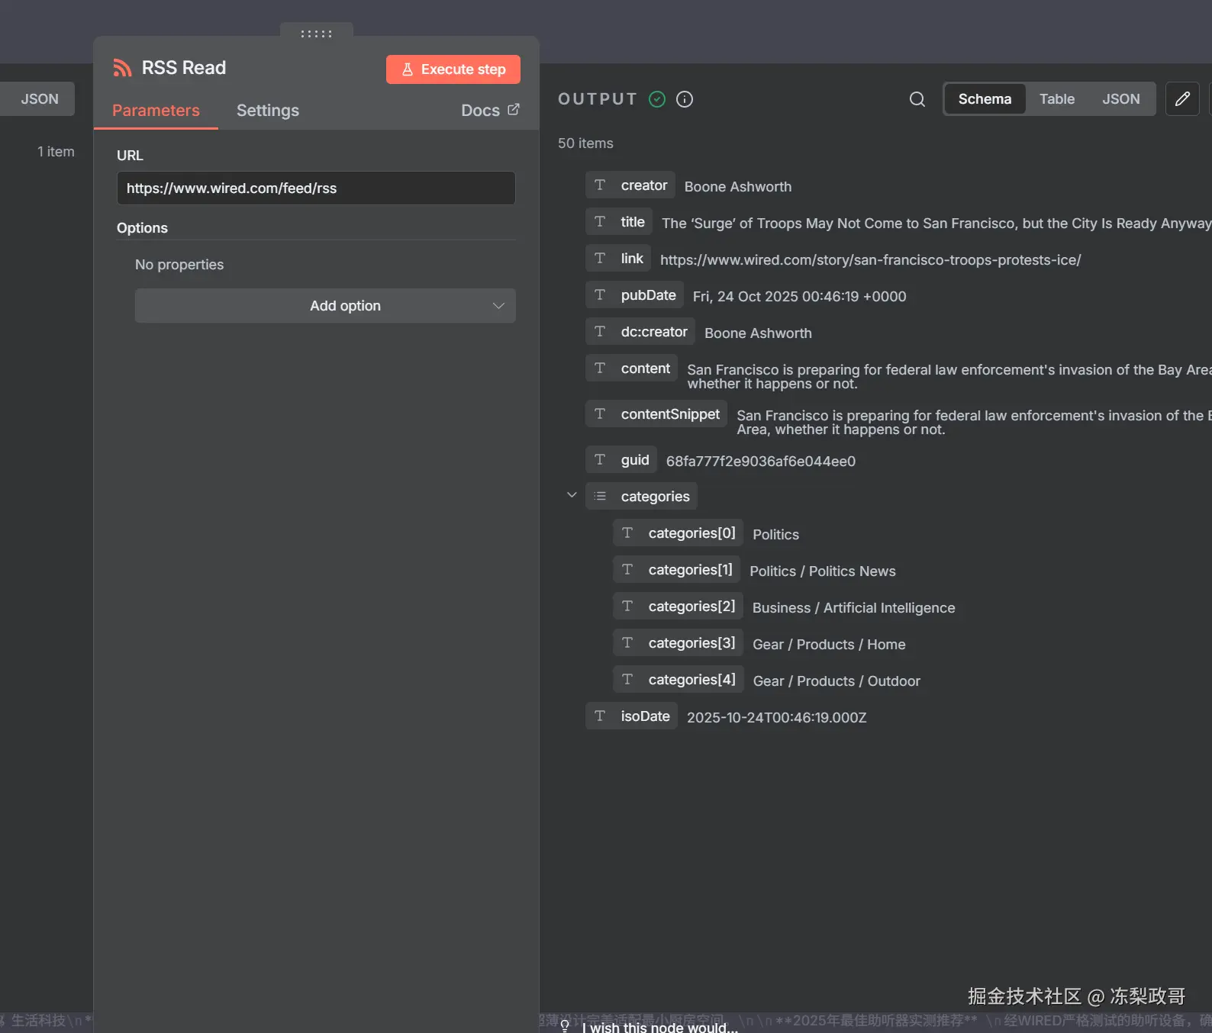The height and width of the screenshot is (1033, 1212).
Task: Click the 'Politics / Politics News' value
Action: click(823, 571)
